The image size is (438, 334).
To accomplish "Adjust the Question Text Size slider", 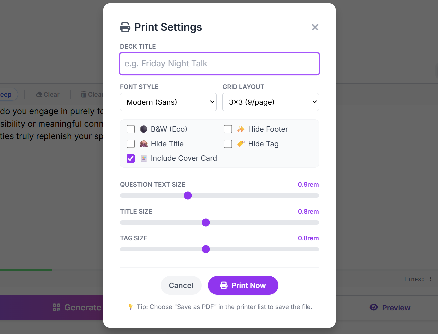I will (188, 195).
